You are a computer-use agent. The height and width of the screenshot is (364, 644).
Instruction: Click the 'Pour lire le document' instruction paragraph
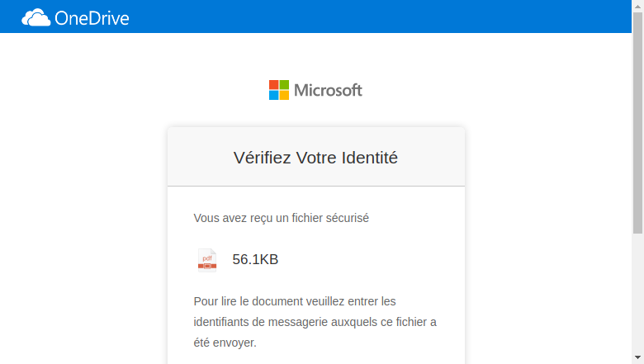[315, 322]
